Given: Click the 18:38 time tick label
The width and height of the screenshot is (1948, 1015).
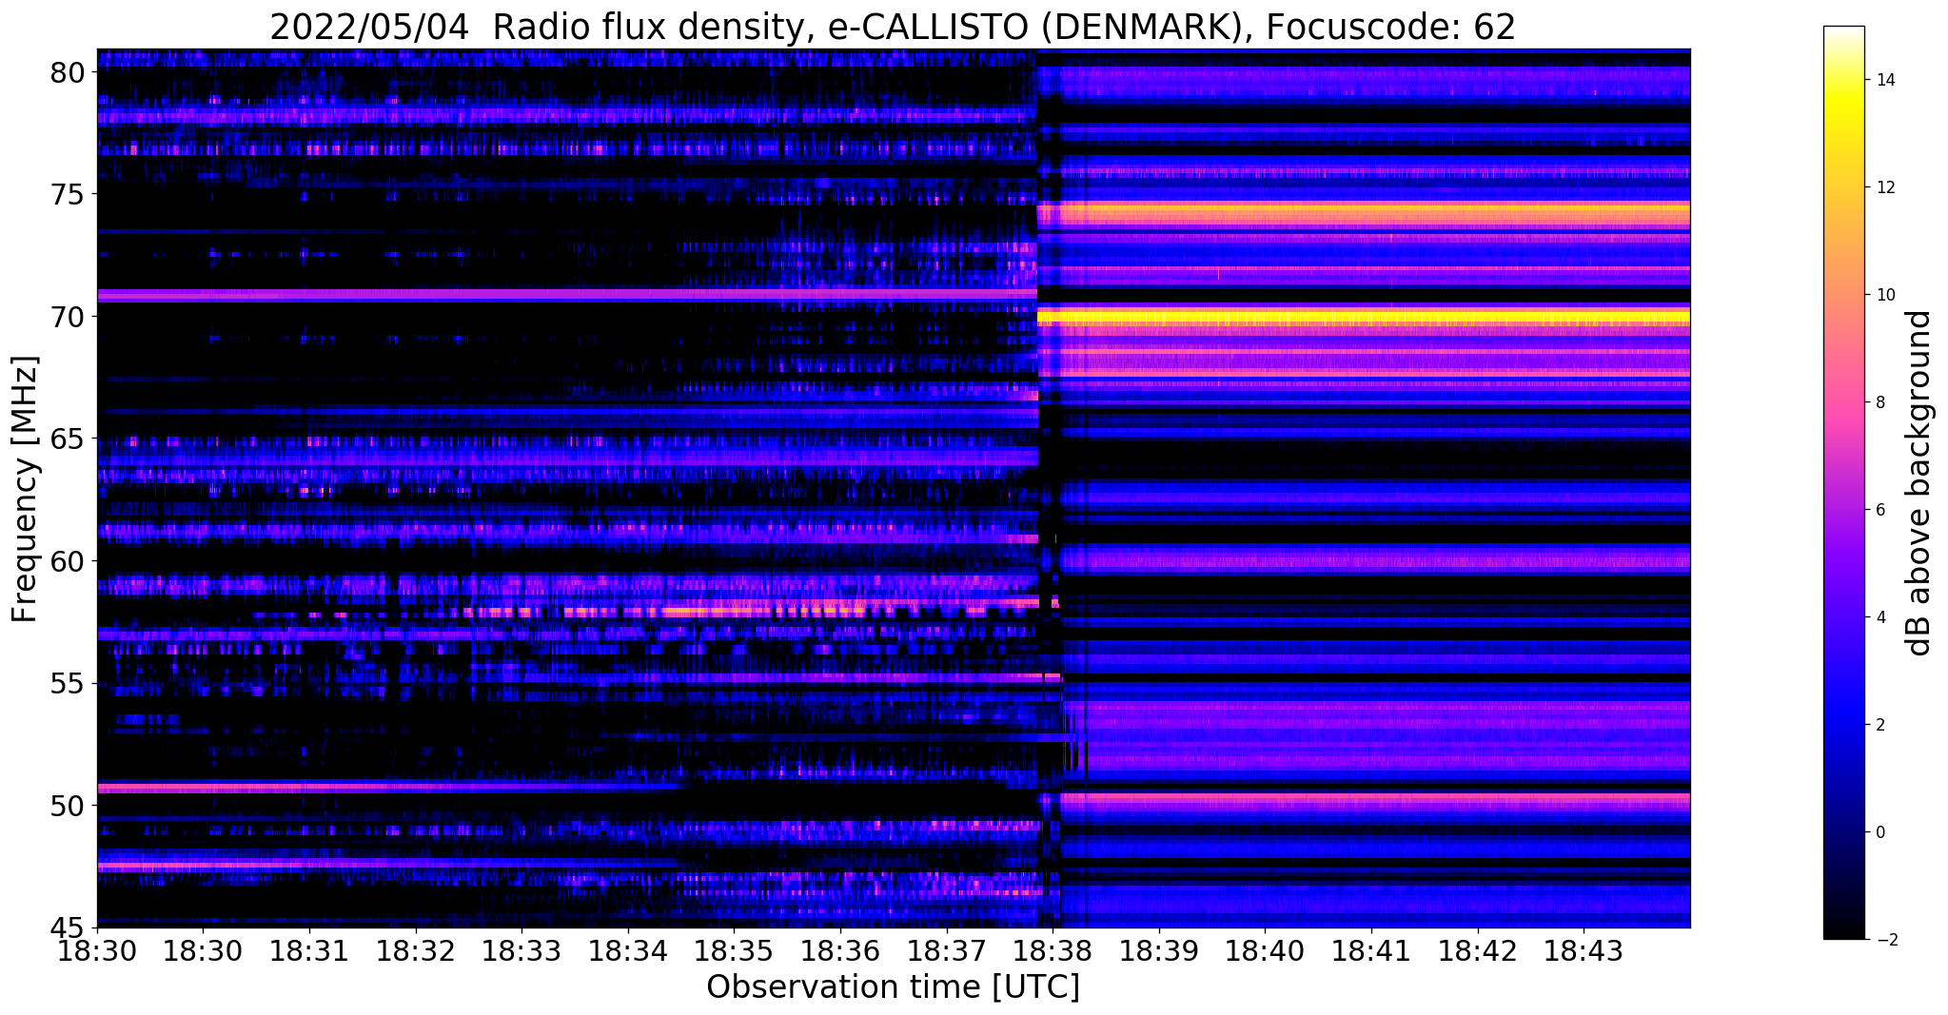Looking at the screenshot, I should [1053, 951].
